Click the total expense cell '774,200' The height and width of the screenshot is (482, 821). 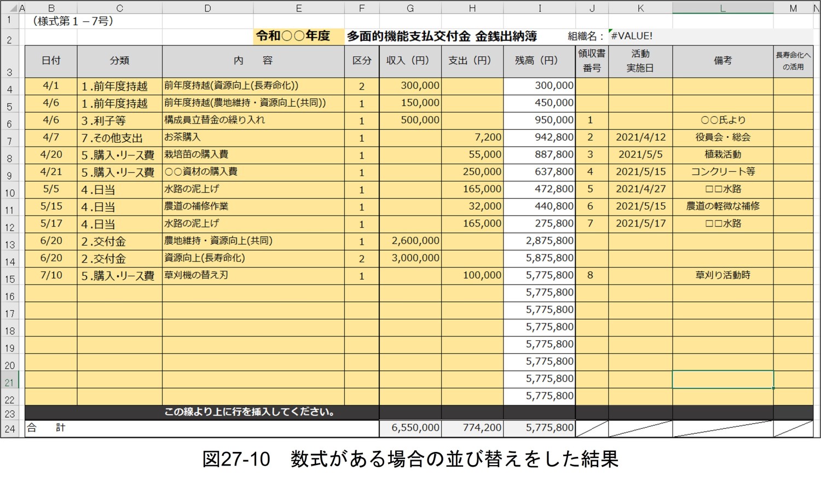click(472, 428)
